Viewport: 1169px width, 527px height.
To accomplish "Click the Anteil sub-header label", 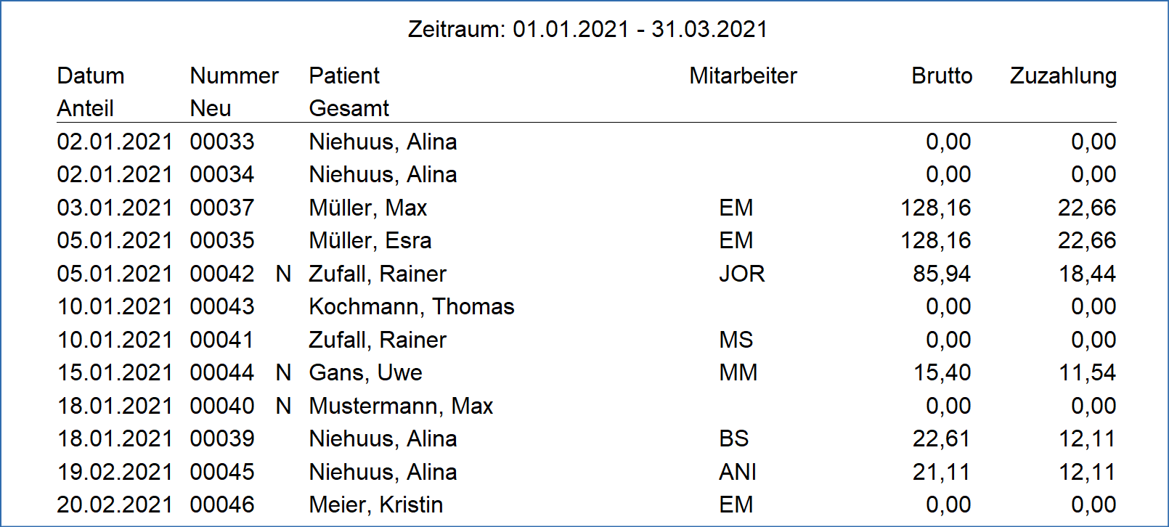I will (x=86, y=108).
